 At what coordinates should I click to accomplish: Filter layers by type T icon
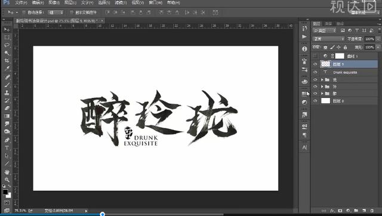[357, 30]
